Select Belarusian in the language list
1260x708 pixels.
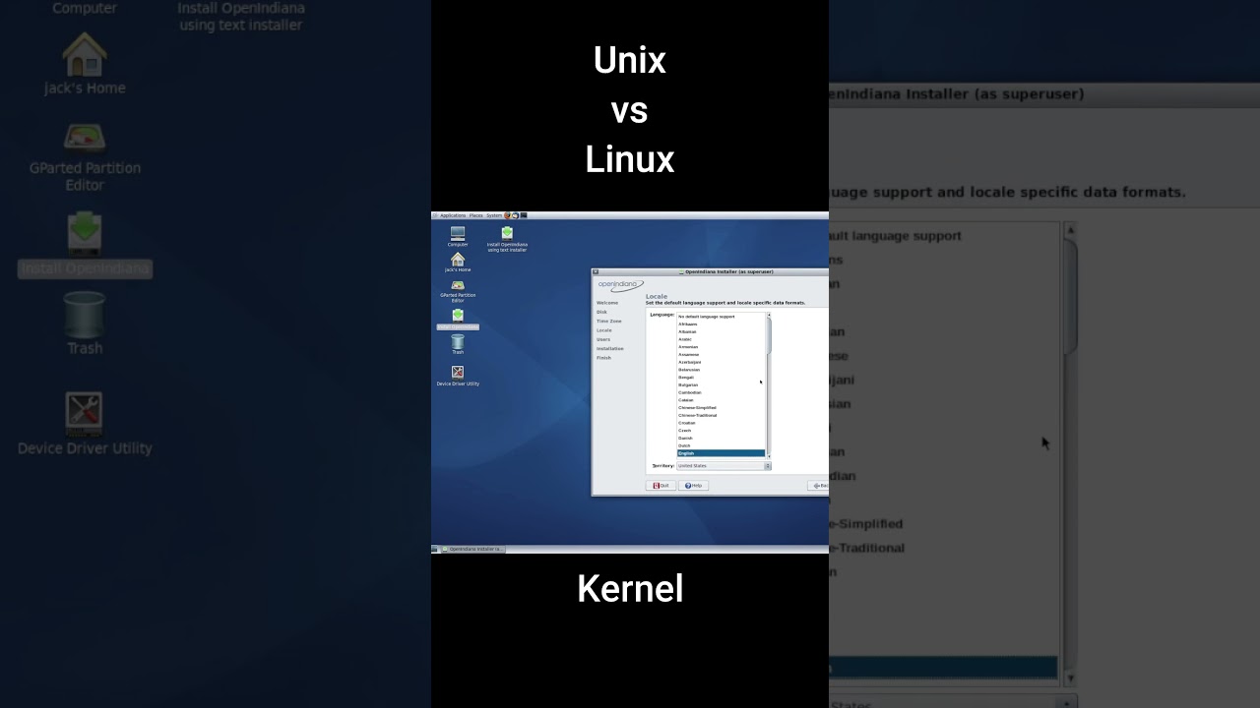721,370
